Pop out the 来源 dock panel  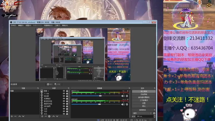[69, 88]
